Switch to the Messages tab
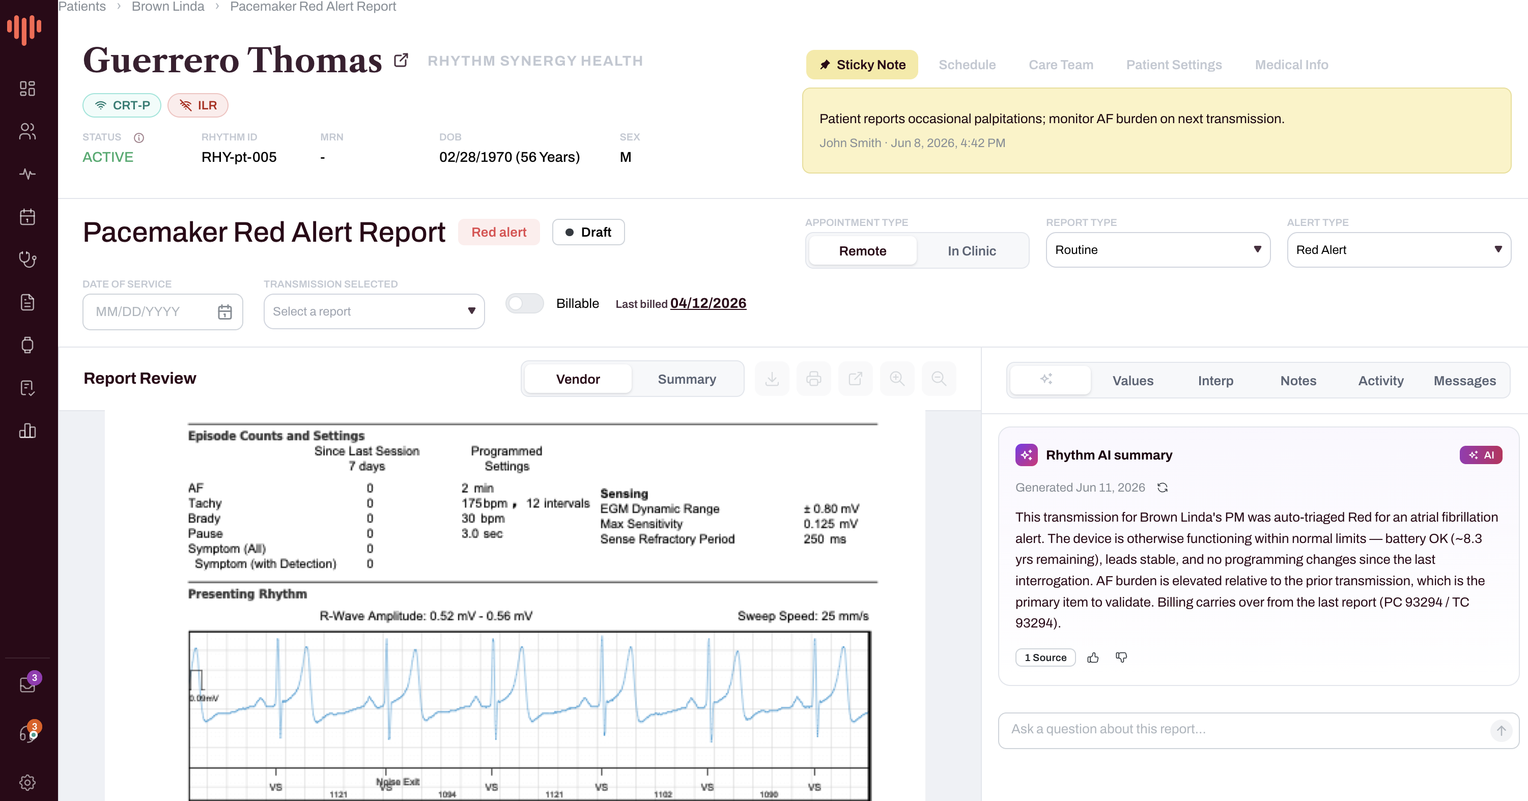Screen dimensions: 1528x801 1464,381
